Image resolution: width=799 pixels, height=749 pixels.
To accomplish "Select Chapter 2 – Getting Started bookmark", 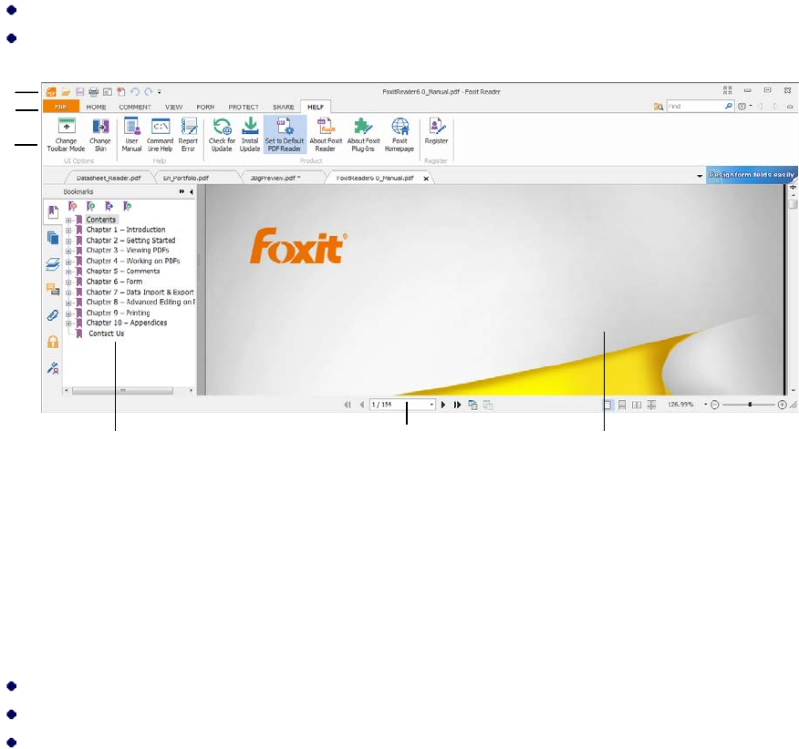I will pyautogui.click(x=130, y=241).
